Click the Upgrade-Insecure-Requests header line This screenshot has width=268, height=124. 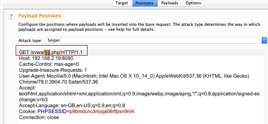tap(53, 70)
